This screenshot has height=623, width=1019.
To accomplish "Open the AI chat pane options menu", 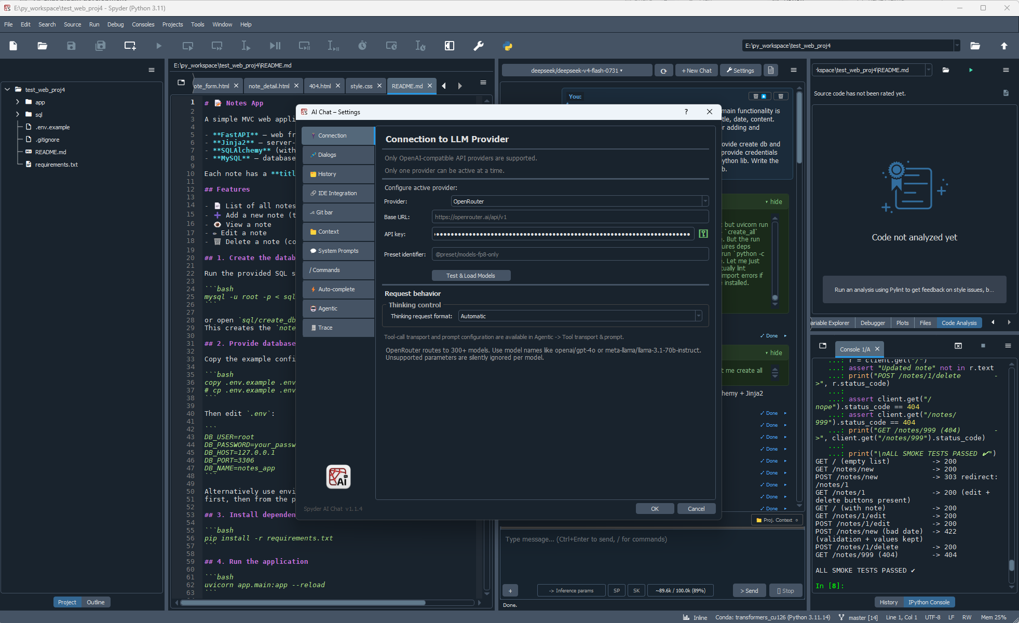I will (x=794, y=70).
